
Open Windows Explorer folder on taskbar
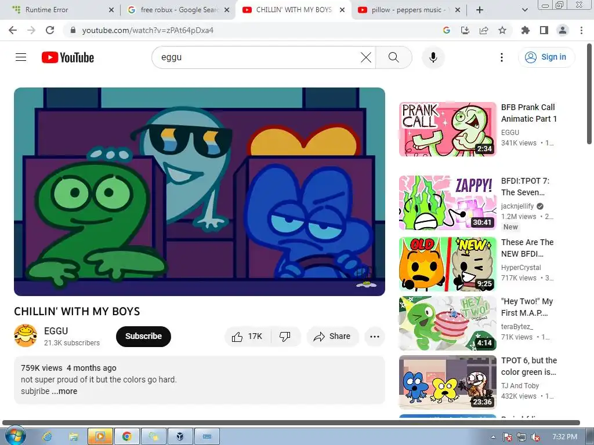click(74, 436)
